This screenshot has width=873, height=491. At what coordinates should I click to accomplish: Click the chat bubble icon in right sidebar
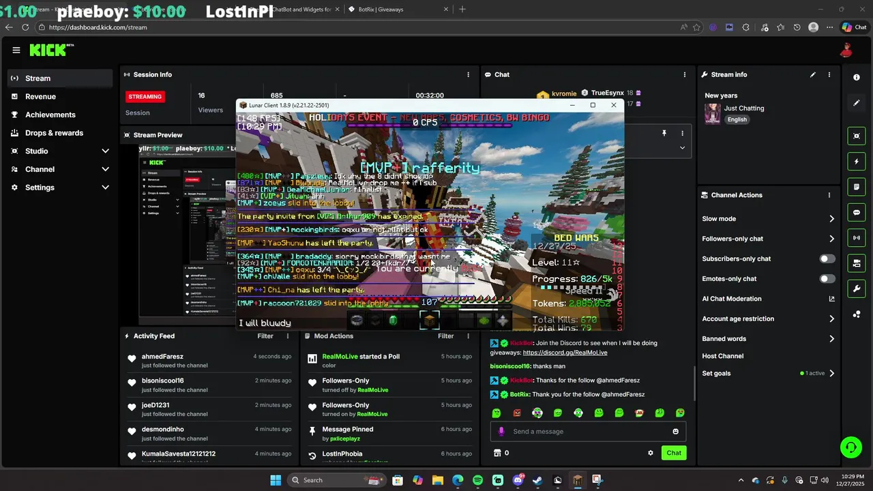[x=857, y=213]
